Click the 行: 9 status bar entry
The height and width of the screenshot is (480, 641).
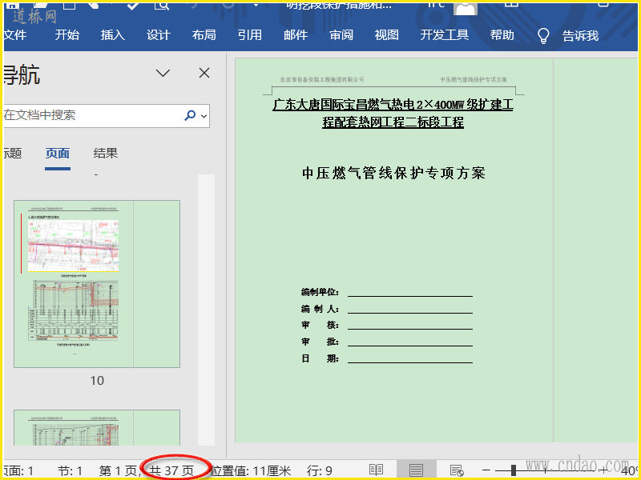click(x=319, y=471)
